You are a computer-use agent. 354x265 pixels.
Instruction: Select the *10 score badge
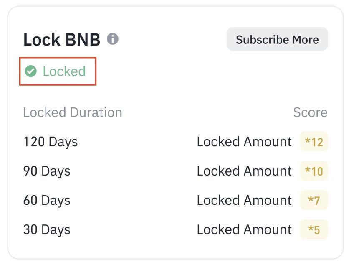[x=314, y=171]
